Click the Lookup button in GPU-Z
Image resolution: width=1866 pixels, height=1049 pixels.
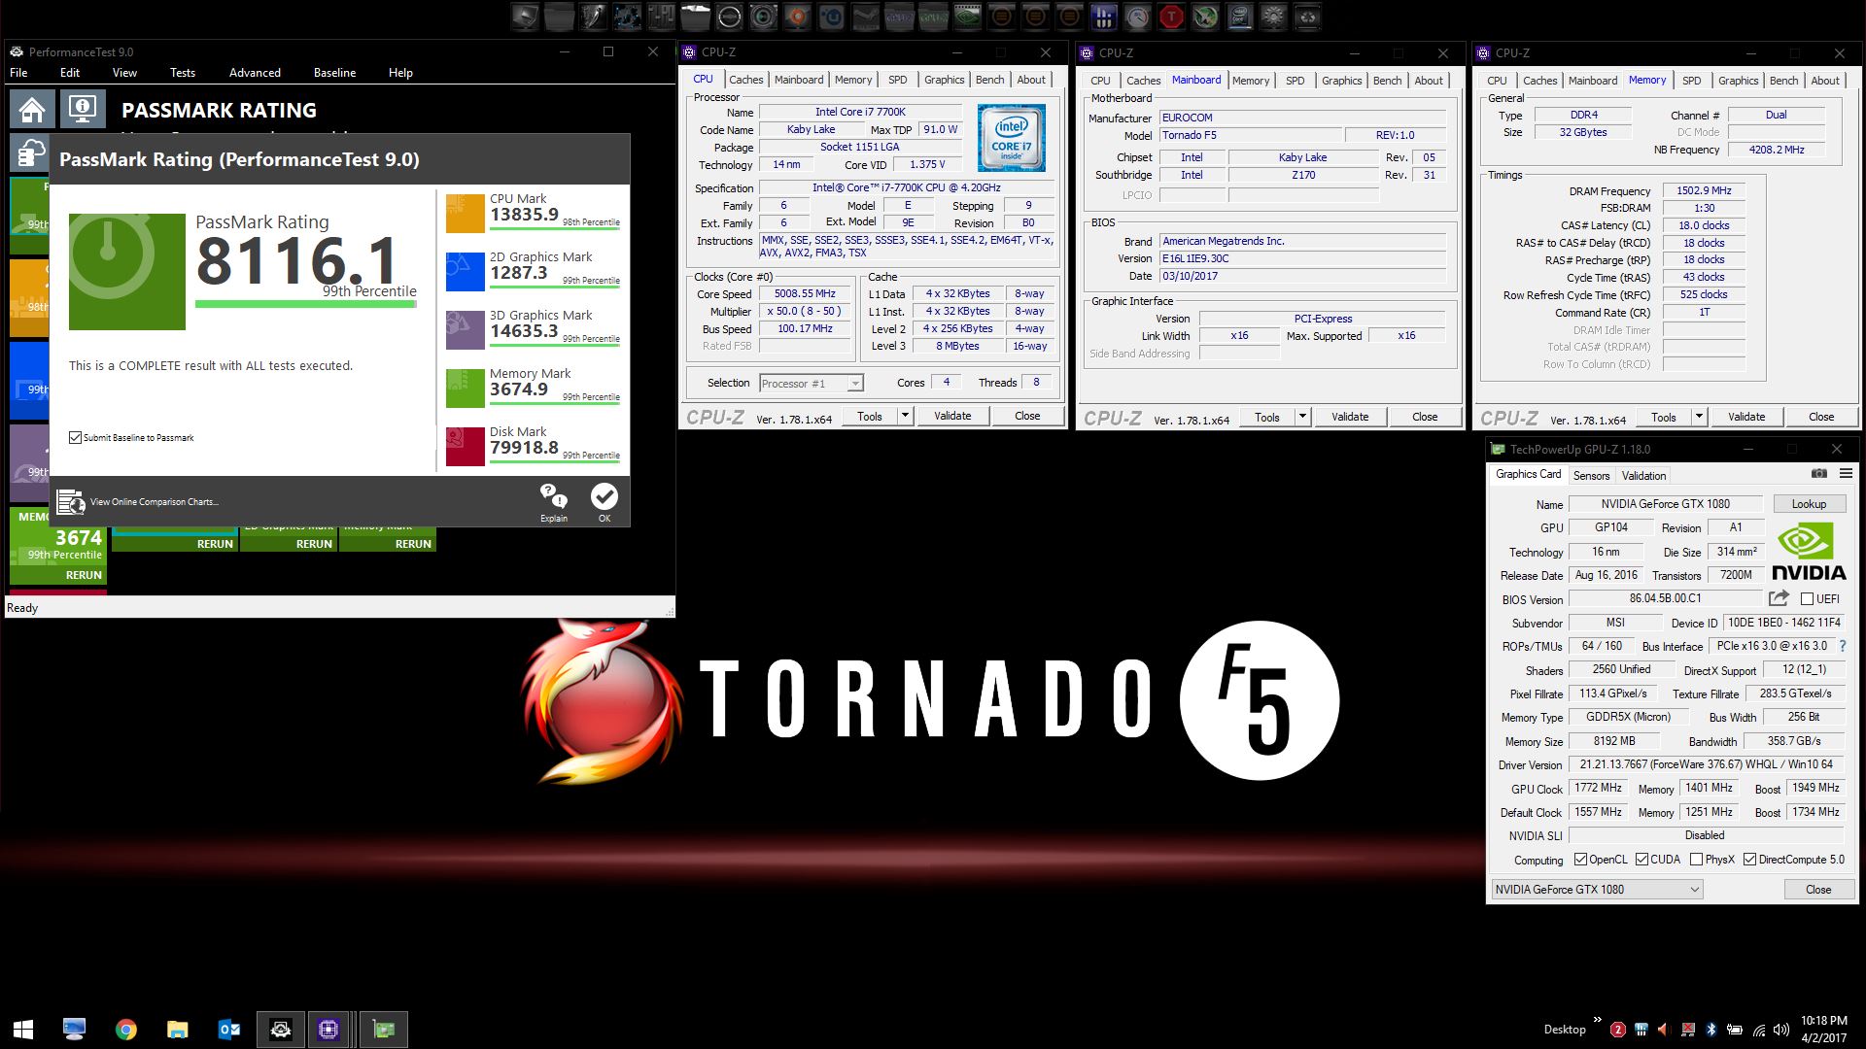pyautogui.click(x=1809, y=503)
